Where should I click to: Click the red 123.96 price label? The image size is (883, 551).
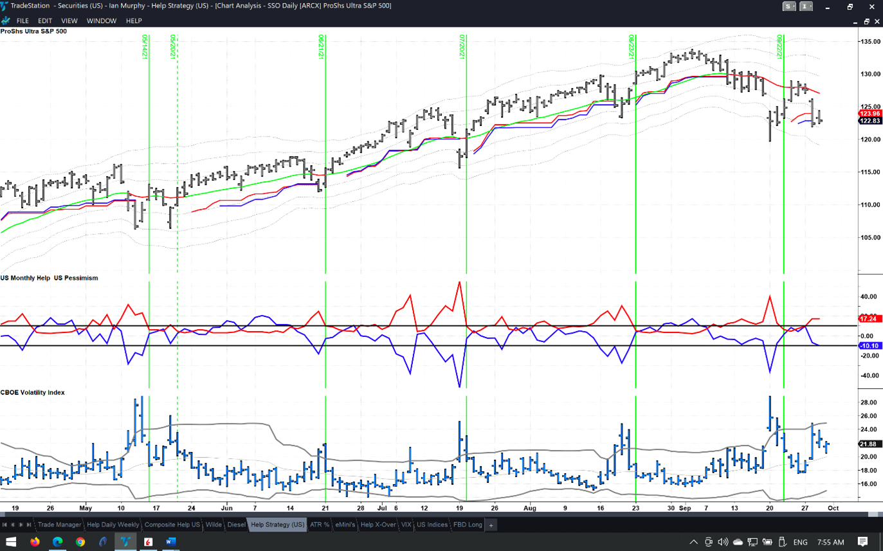pyautogui.click(x=869, y=114)
